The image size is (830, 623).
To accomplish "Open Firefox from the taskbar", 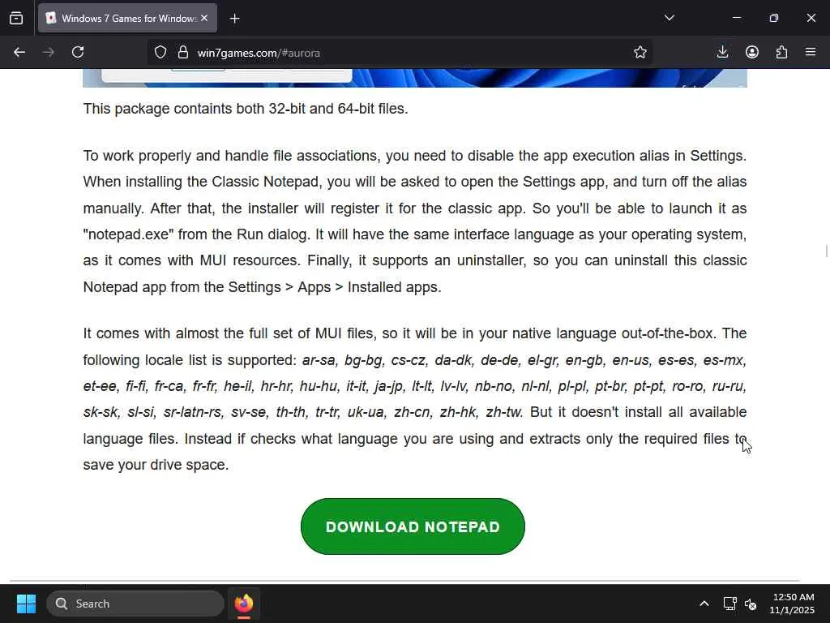I will pos(244,604).
